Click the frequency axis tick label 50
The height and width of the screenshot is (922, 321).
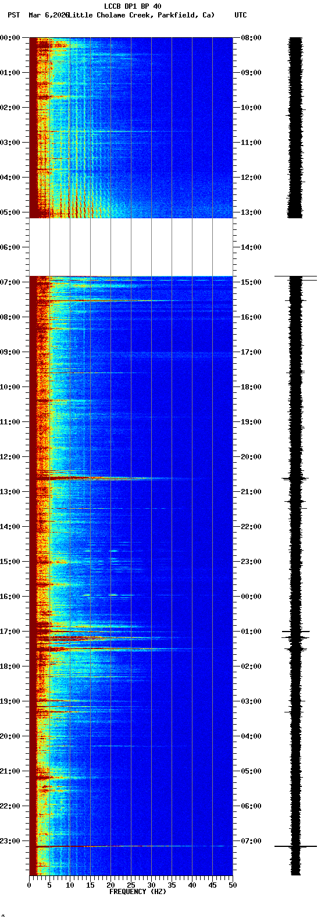click(x=233, y=885)
